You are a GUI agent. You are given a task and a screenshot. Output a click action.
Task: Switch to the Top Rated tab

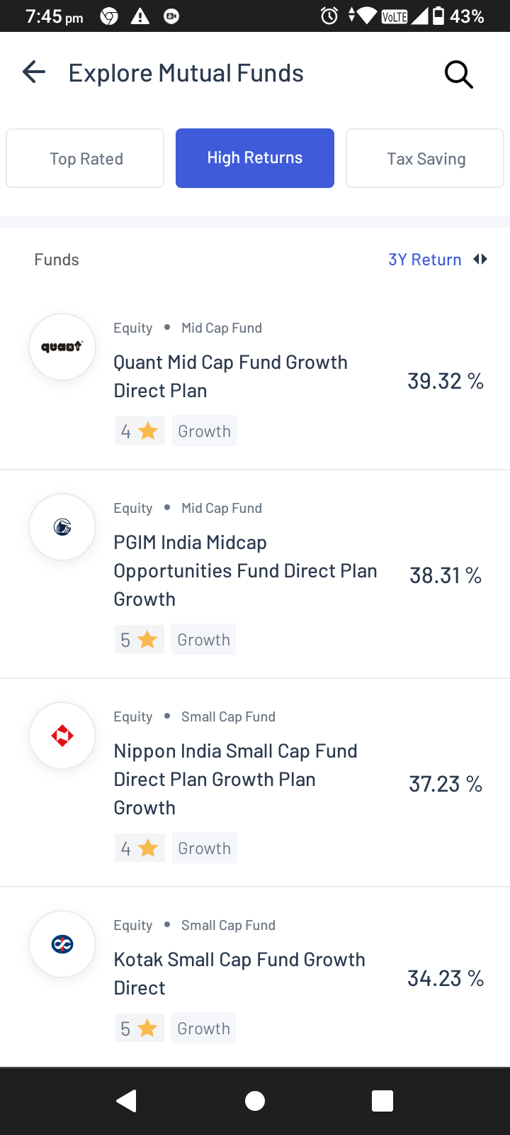pyautogui.click(x=86, y=158)
